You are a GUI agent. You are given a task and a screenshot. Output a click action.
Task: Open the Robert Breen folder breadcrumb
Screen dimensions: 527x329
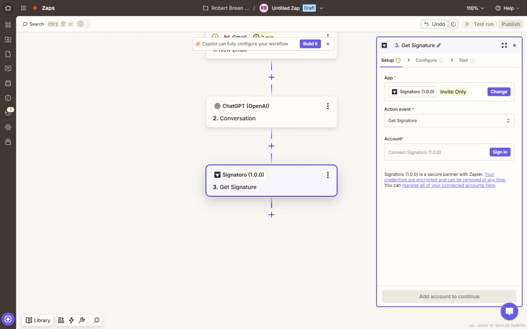pos(226,8)
